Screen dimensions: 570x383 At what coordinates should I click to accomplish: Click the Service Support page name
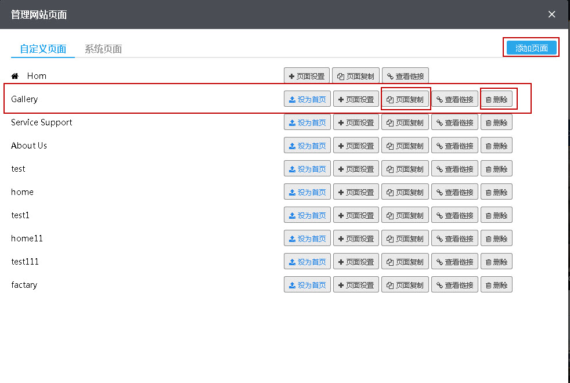(42, 122)
